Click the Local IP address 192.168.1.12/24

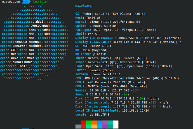point(135,111)
